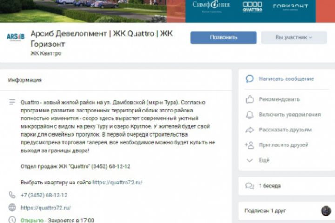Viewport: 335px width, 223px height.
Task: Click the Информация section header
Action: (x=25, y=80)
